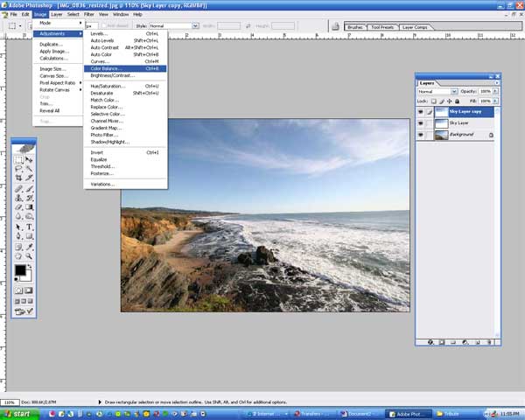Choose Color Balance from Adjustments
The height and width of the screenshot is (420, 525).
click(125, 68)
